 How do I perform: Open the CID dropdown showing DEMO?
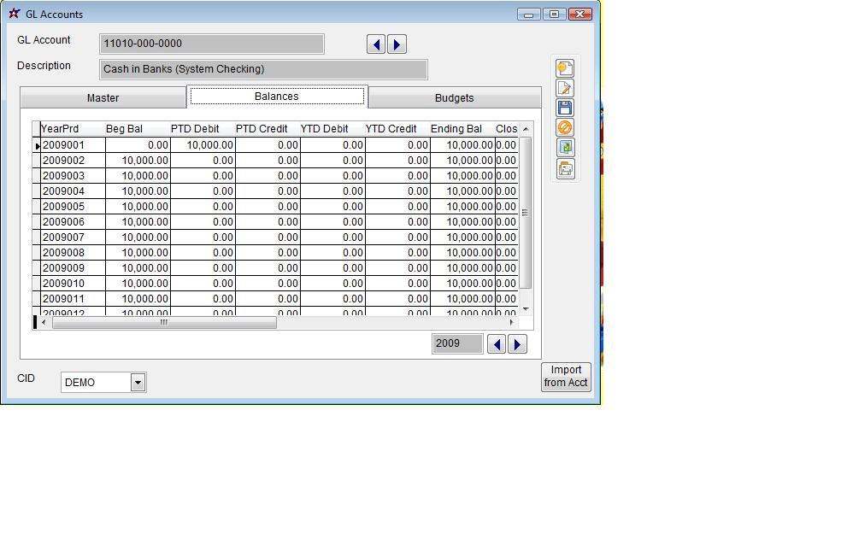[138, 383]
